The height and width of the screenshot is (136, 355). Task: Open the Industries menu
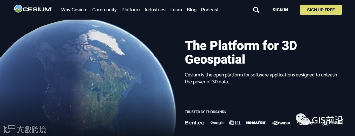(x=155, y=10)
